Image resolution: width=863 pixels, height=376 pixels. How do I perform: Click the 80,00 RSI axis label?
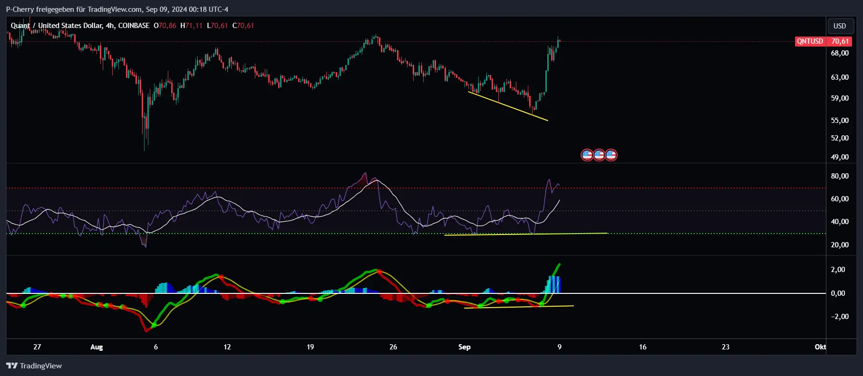coord(840,176)
